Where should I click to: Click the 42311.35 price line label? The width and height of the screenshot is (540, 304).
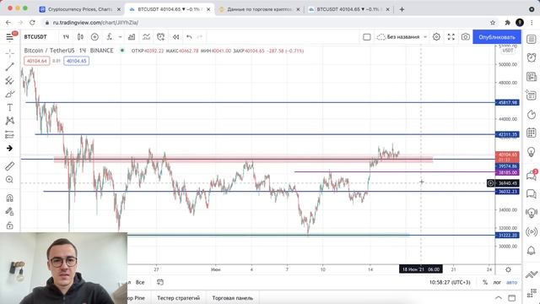coord(507,134)
